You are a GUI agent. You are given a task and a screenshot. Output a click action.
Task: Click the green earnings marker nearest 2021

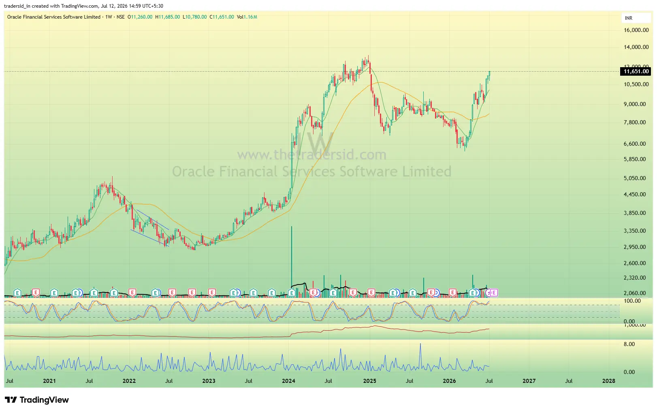point(54,293)
